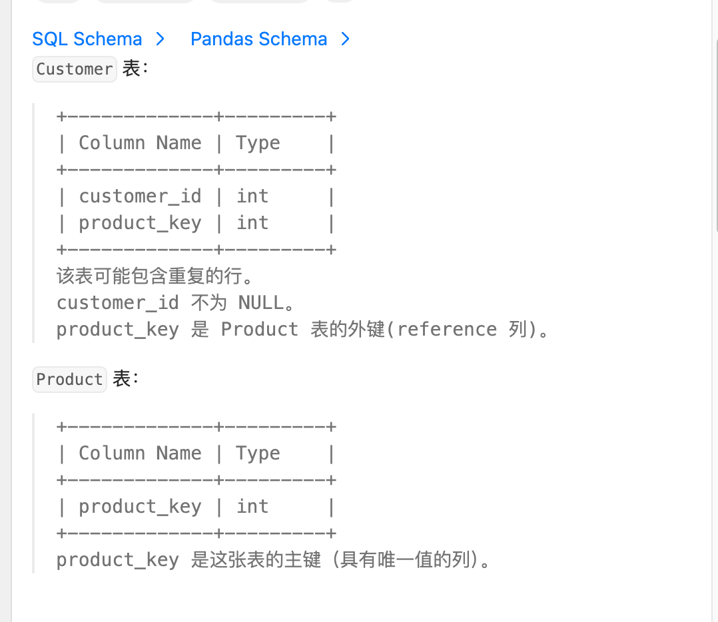Click the product_key foreign key description line
This screenshot has width=718, height=622.
[x=303, y=330]
